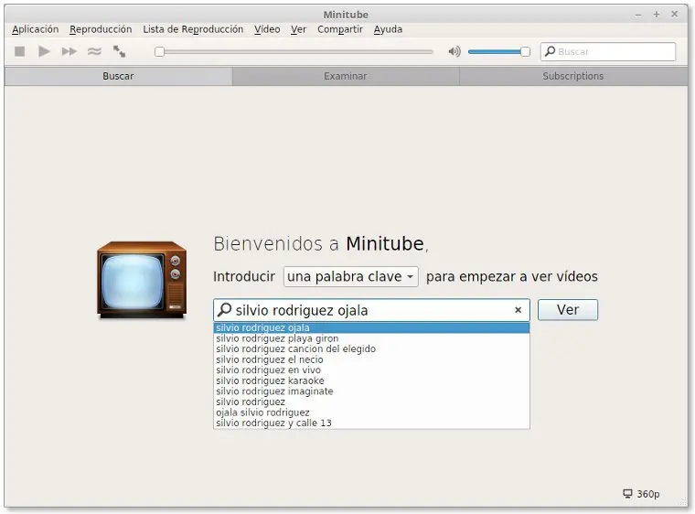695x514 pixels.
Task: Select suggestion 'silvio rodriguez ojala'
Action: tap(371, 327)
